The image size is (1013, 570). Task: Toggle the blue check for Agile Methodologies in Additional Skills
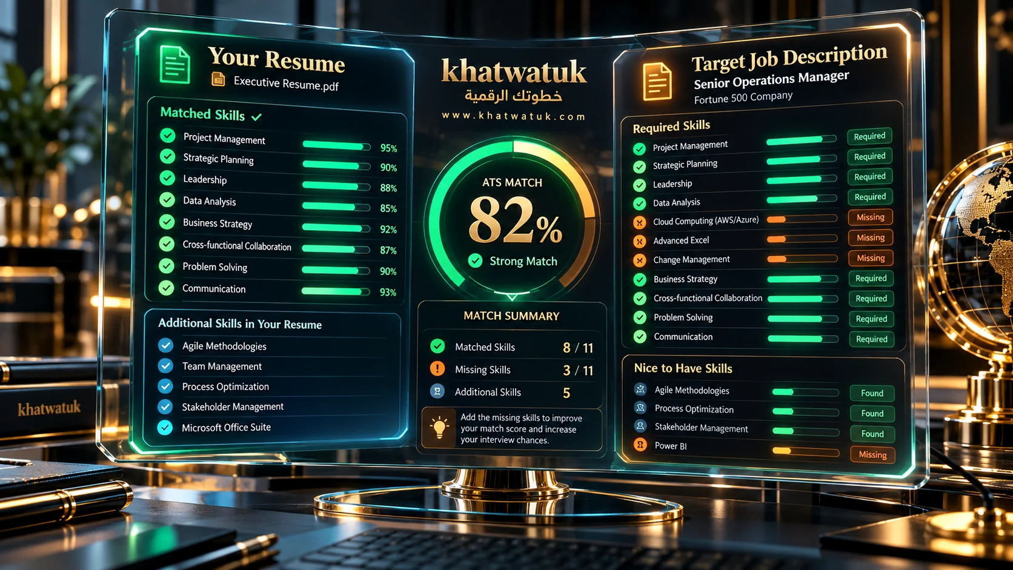point(165,345)
